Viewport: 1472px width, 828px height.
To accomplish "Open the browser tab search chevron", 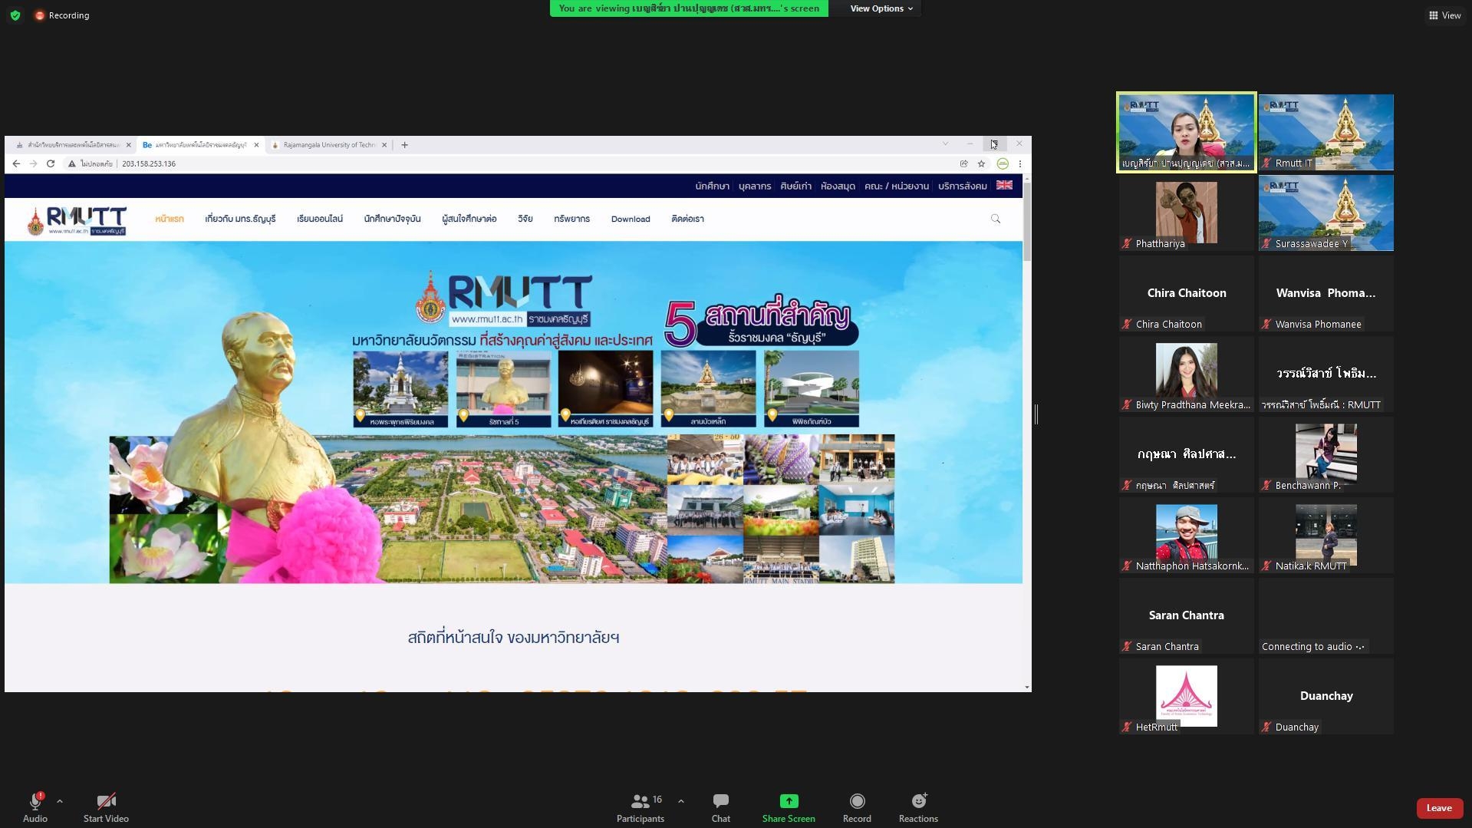I will (x=945, y=143).
